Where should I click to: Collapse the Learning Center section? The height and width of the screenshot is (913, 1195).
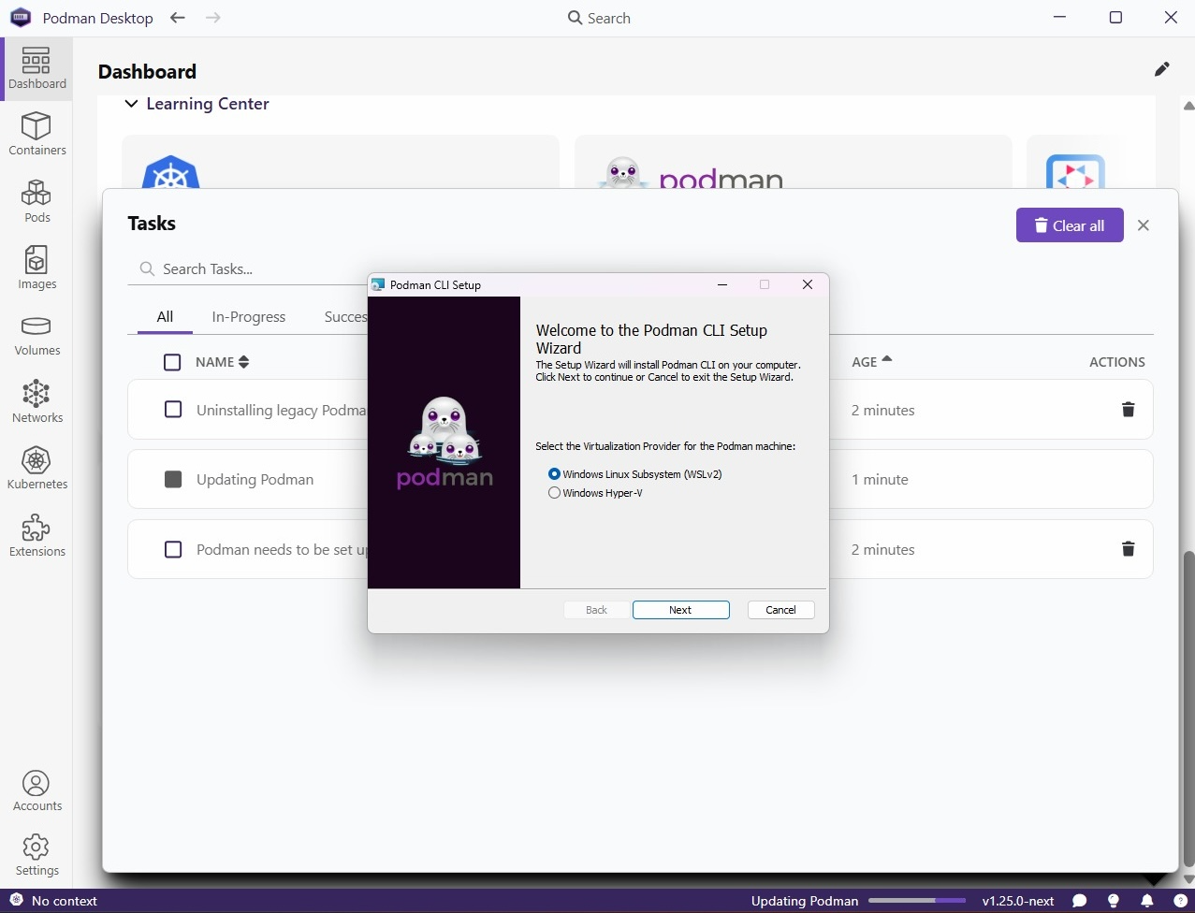pos(132,104)
